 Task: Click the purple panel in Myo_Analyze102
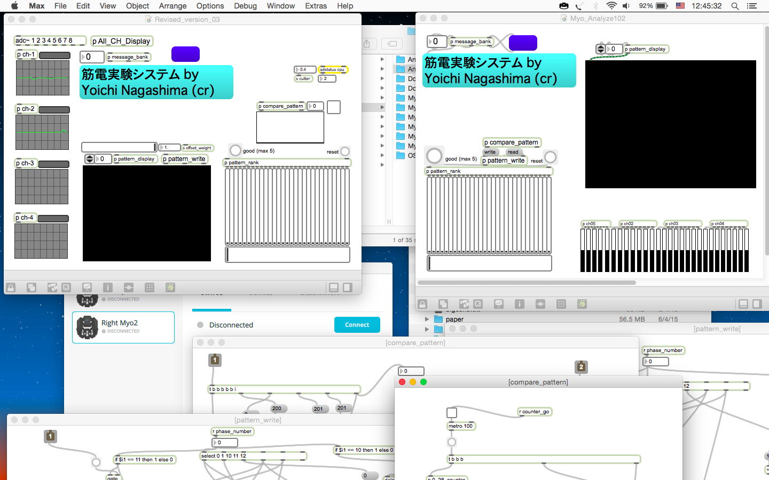523,43
